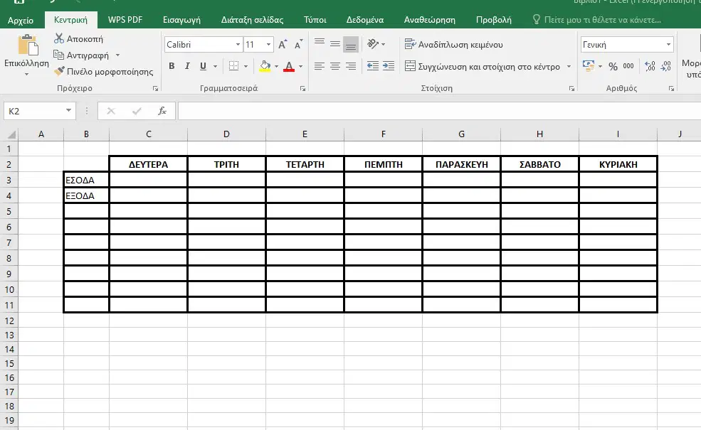Expand the Αντιγραφή copy dropdown arrow
This screenshot has width=701, height=430.
tap(117, 55)
